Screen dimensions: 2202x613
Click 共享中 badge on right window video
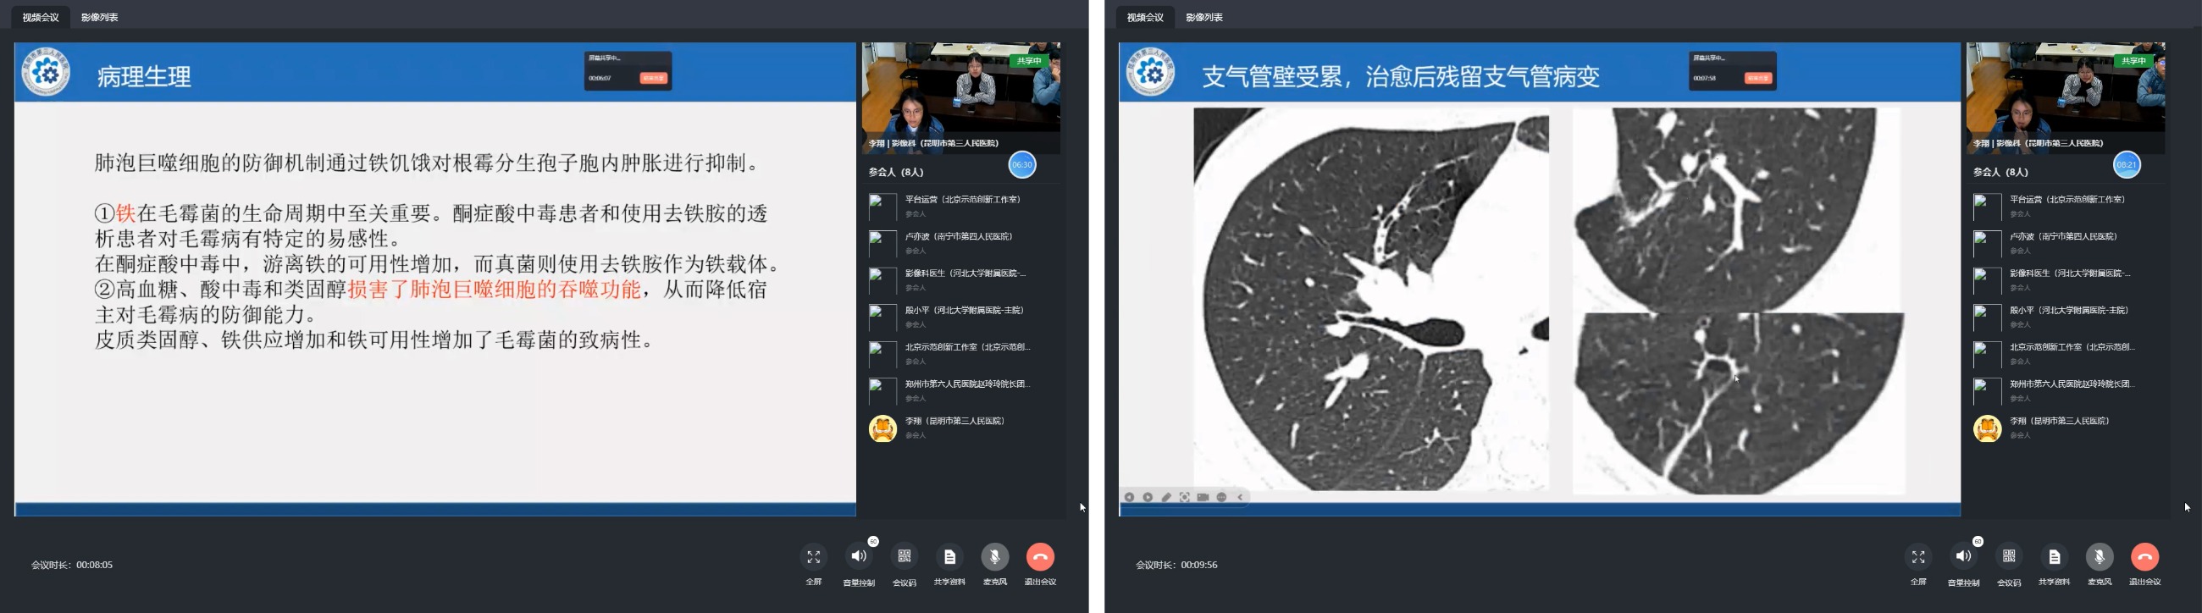pyautogui.click(x=2133, y=61)
